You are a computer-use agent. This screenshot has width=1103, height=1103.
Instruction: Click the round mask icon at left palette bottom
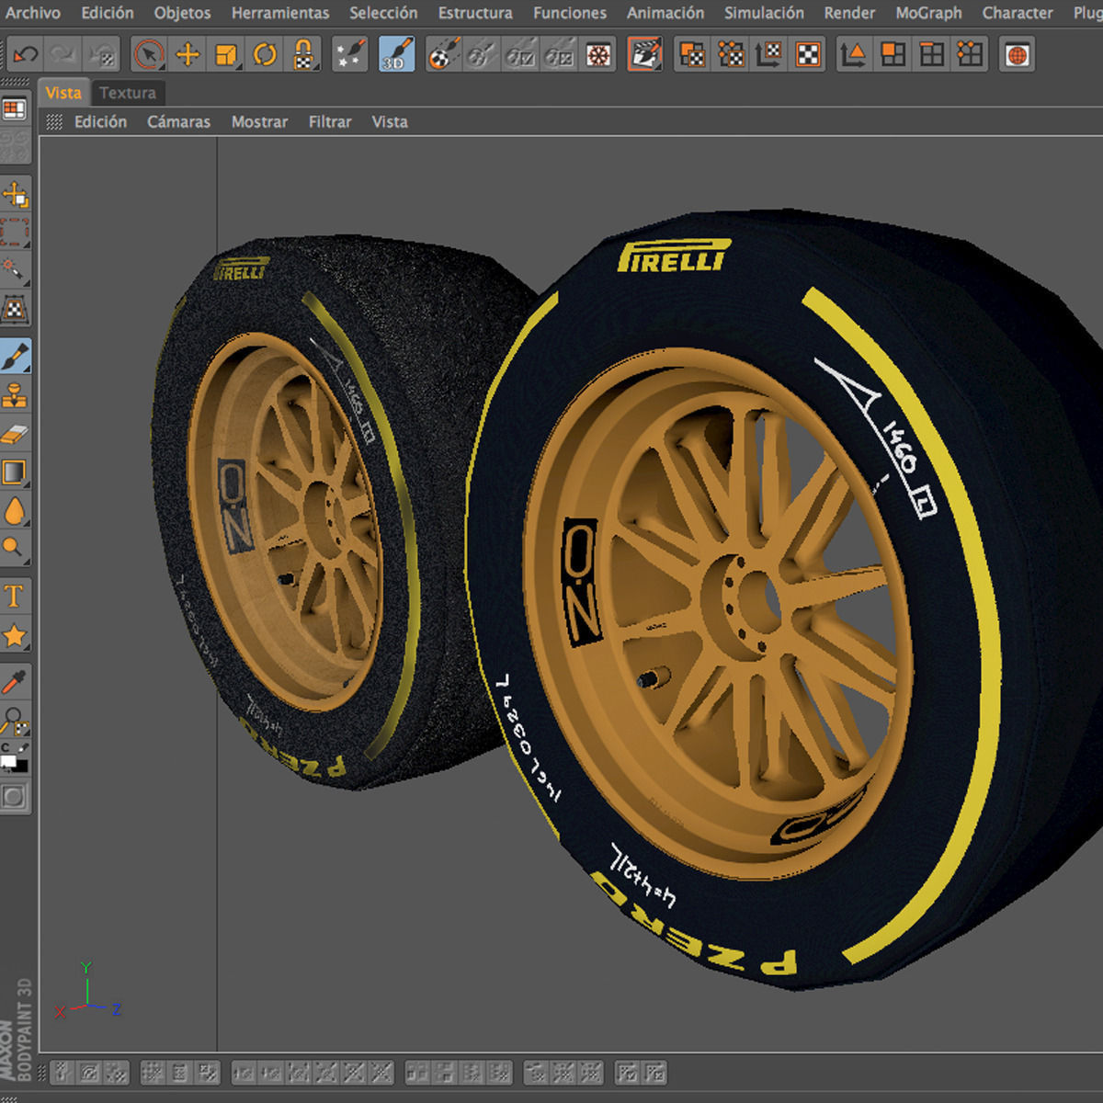[x=15, y=796]
